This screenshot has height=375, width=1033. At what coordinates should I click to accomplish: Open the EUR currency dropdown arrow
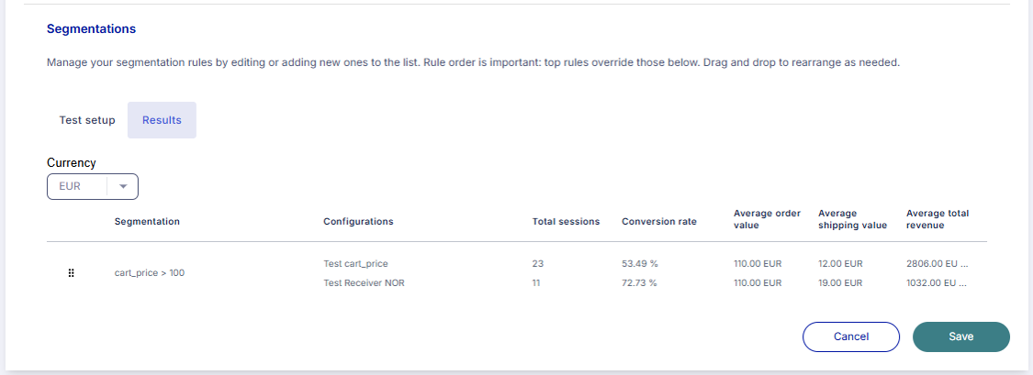tap(123, 186)
